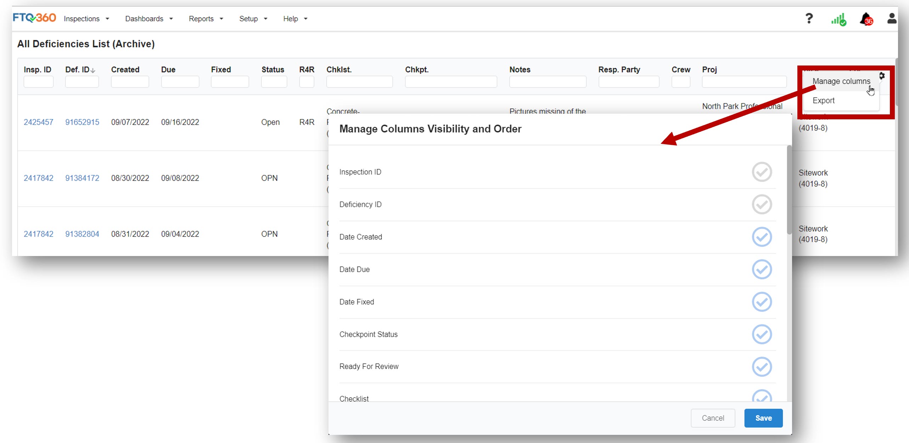Open inspection link 2425457
This screenshot has height=443, width=909.
pyautogui.click(x=38, y=122)
